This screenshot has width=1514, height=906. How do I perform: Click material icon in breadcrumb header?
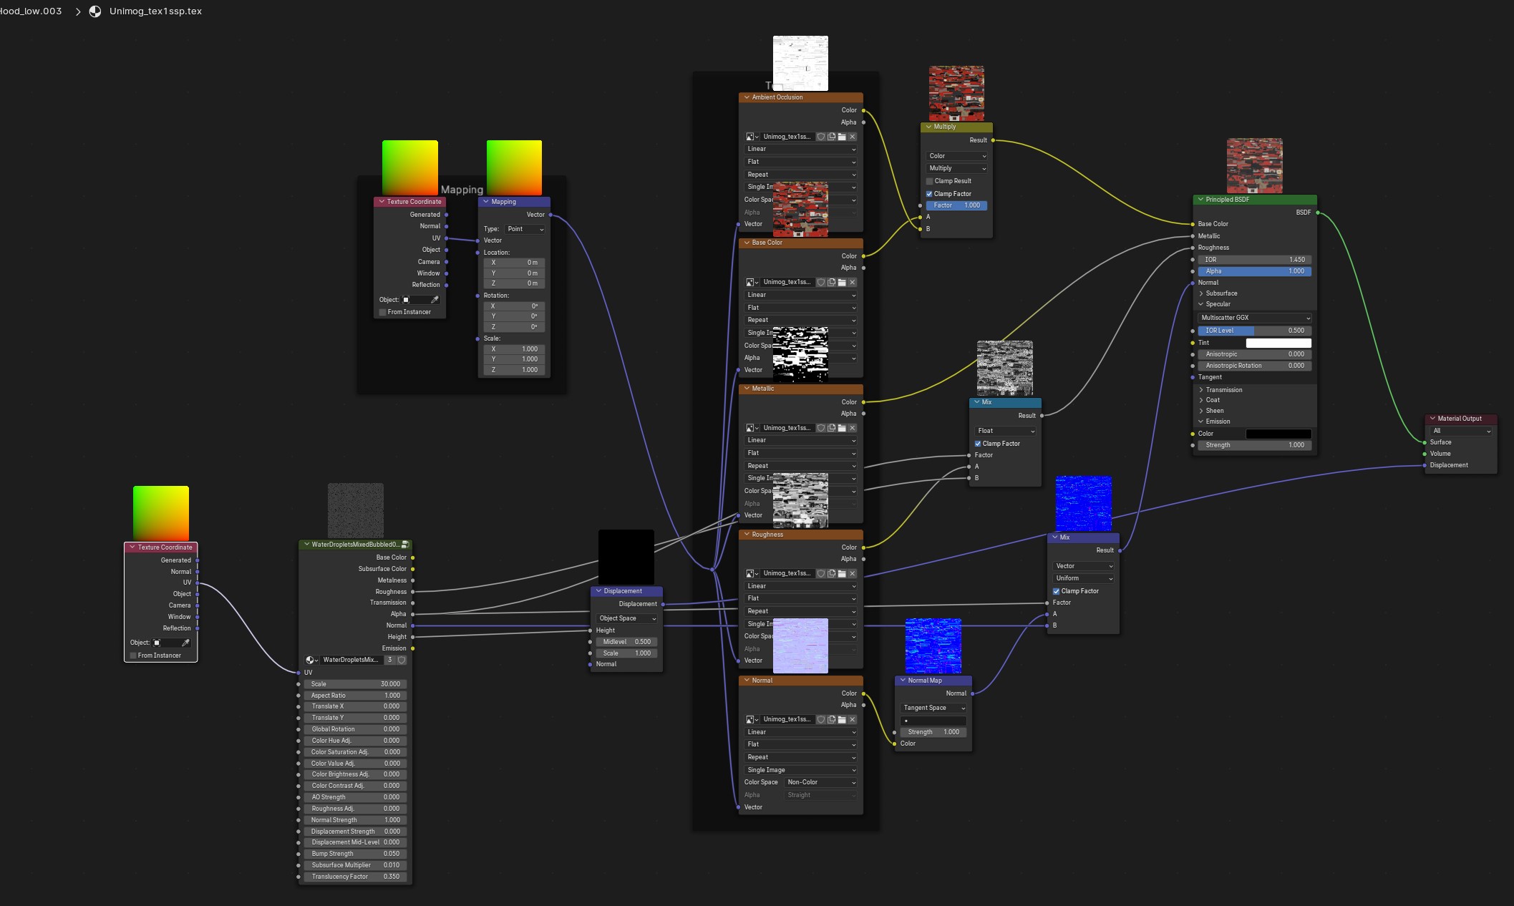point(94,11)
